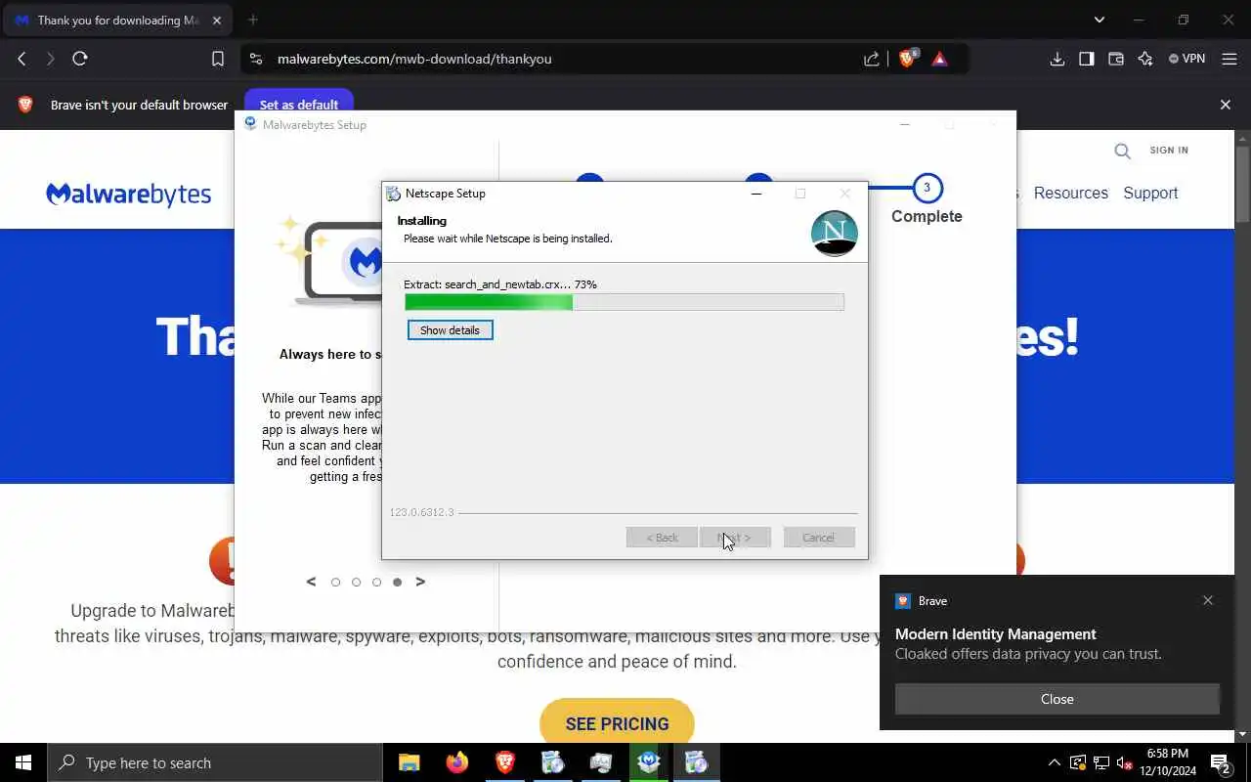The height and width of the screenshot is (782, 1251).
Task: Open the taskbar clock and date
Action: tap(1170, 762)
